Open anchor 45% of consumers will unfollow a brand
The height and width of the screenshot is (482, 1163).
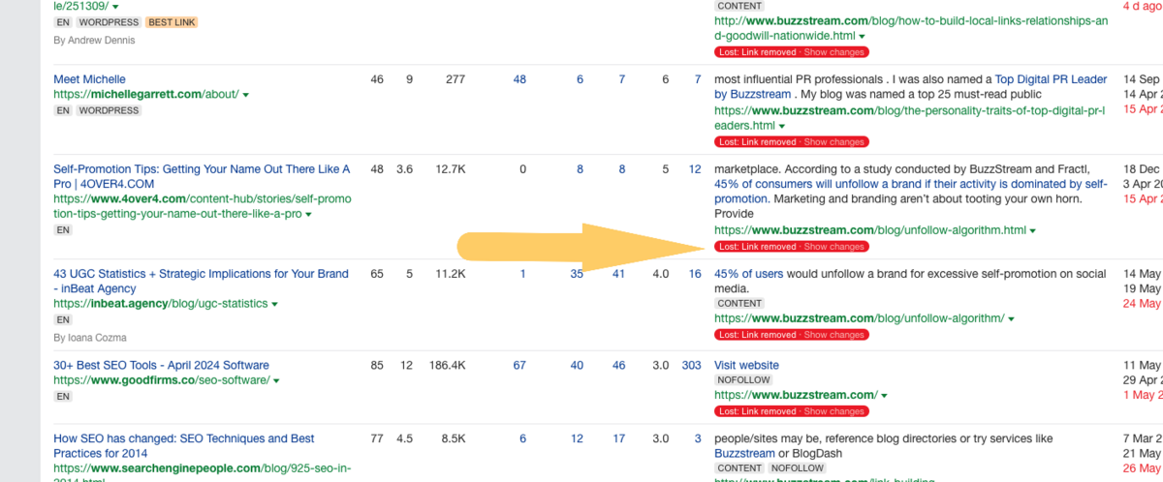click(x=911, y=192)
